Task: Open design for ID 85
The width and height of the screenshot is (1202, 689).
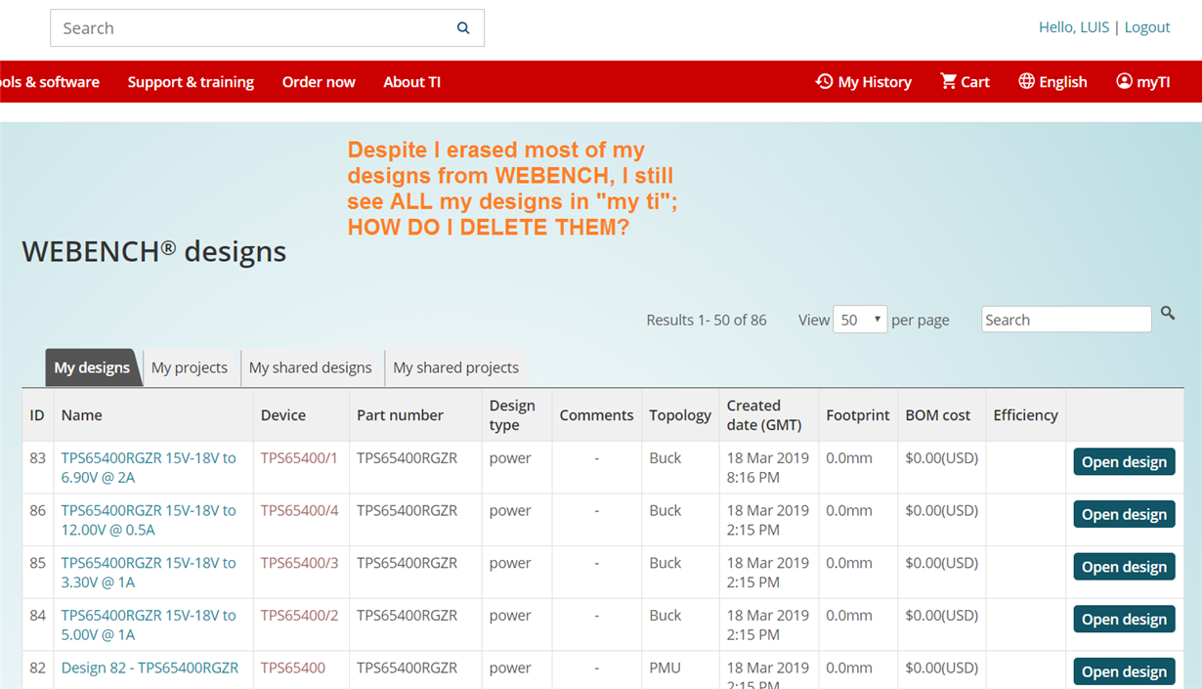Action: [x=1124, y=567]
